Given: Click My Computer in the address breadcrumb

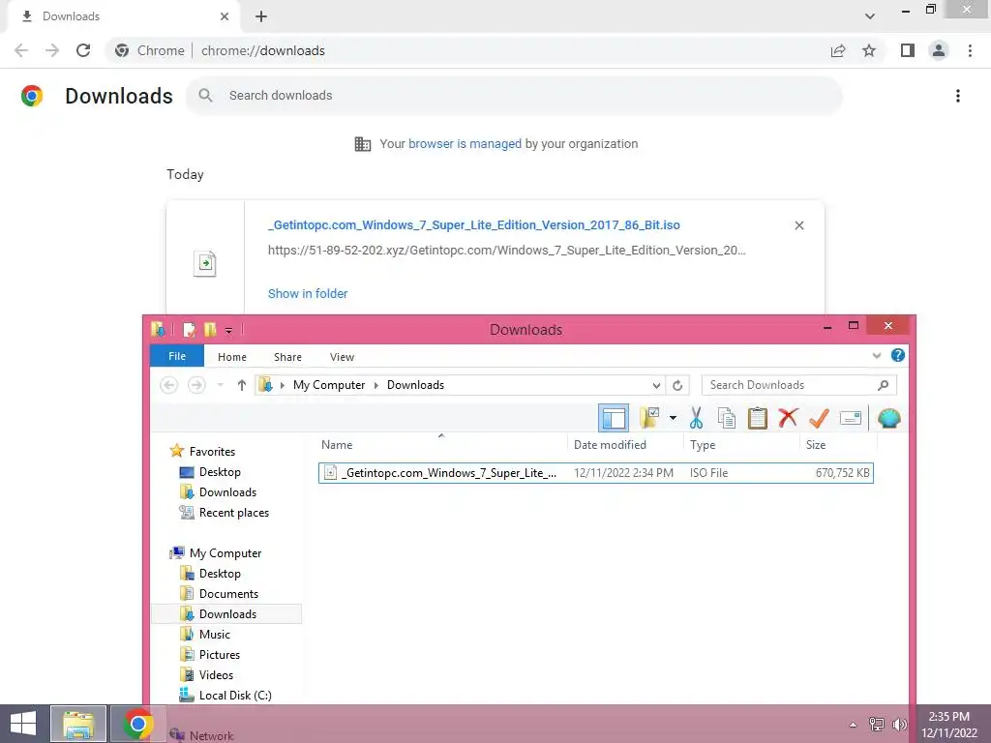Looking at the screenshot, I should (x=329, y=385).
